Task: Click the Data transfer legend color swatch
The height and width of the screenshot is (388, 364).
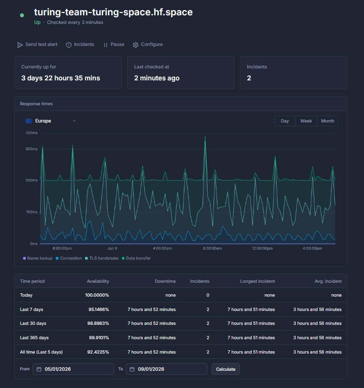Action: [123, 258]
